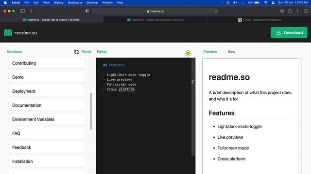
Task: Click the readme.so book logo icon
Action: (x=8, y=32)
